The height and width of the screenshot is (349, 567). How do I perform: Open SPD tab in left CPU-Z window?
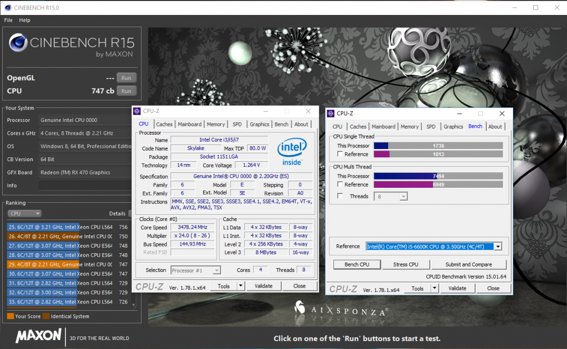coord(237,124)
